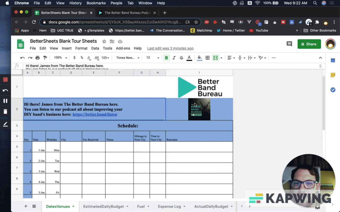
Task: Undo the last action in Sheets toolbar
Action: pyautogui.click(x=23, y=58)
